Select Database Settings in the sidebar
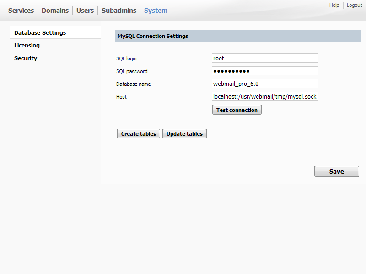Screen dimensions: 366x274 [x=40, y=33]
